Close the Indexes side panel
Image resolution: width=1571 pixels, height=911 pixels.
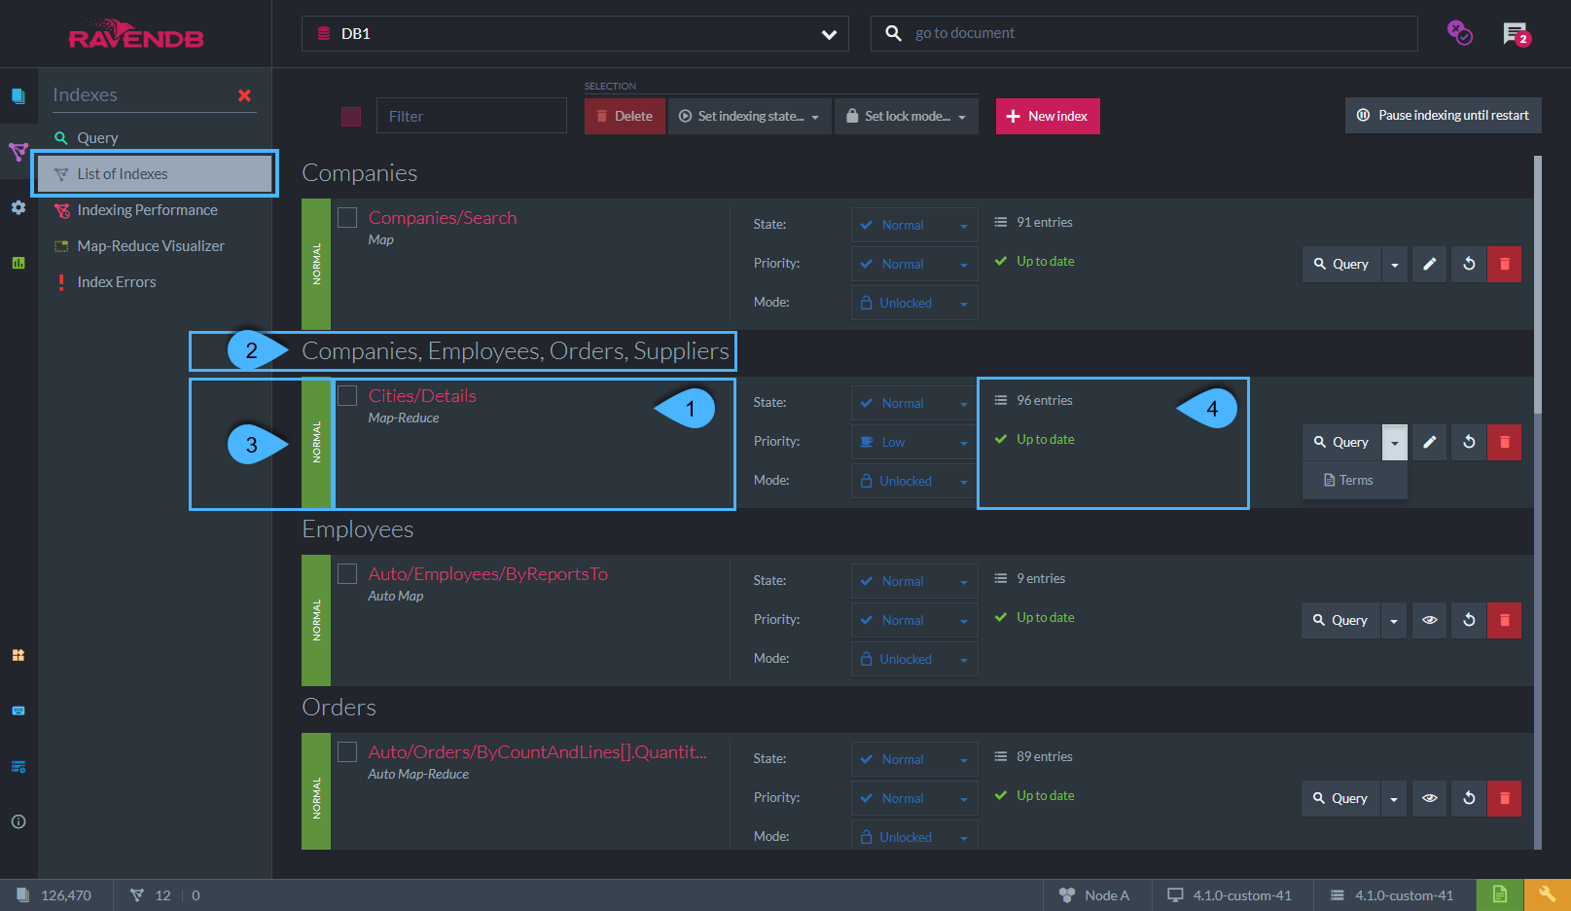(245, 95)
